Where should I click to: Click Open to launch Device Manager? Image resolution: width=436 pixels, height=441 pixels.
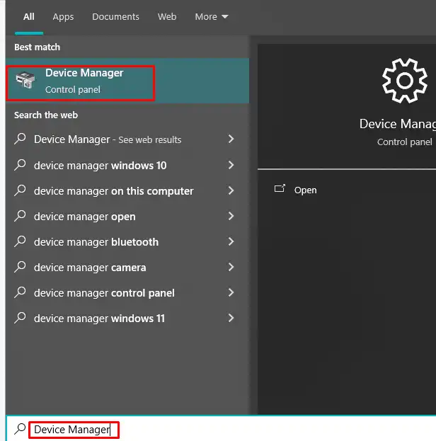click(305, 190)
